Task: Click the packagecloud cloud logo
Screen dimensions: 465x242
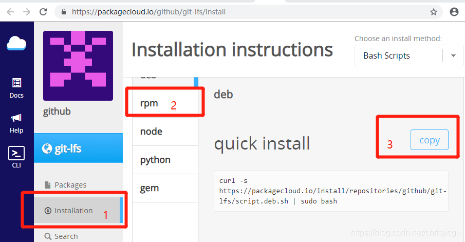Action: pos(16,43)
